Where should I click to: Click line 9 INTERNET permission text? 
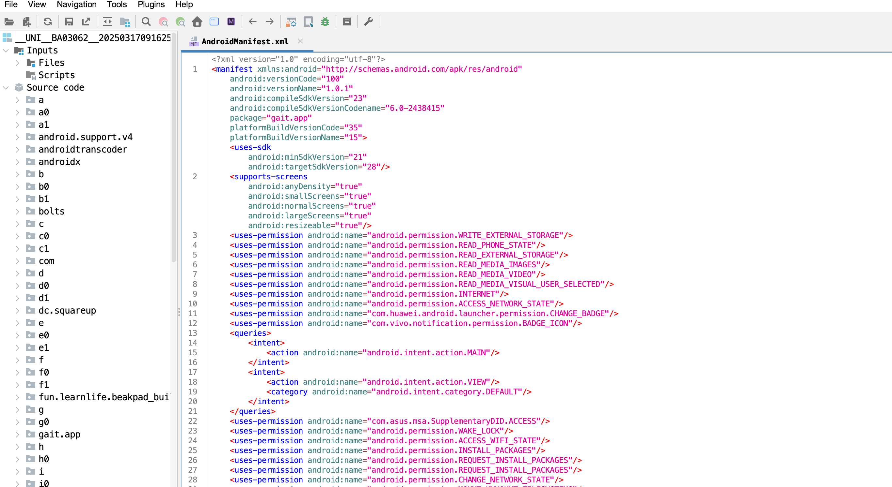click(369, 294)
